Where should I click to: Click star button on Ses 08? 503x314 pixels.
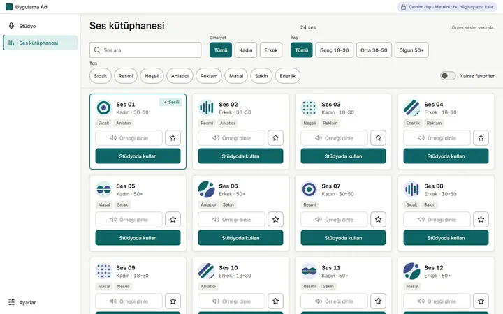point(481,220)
